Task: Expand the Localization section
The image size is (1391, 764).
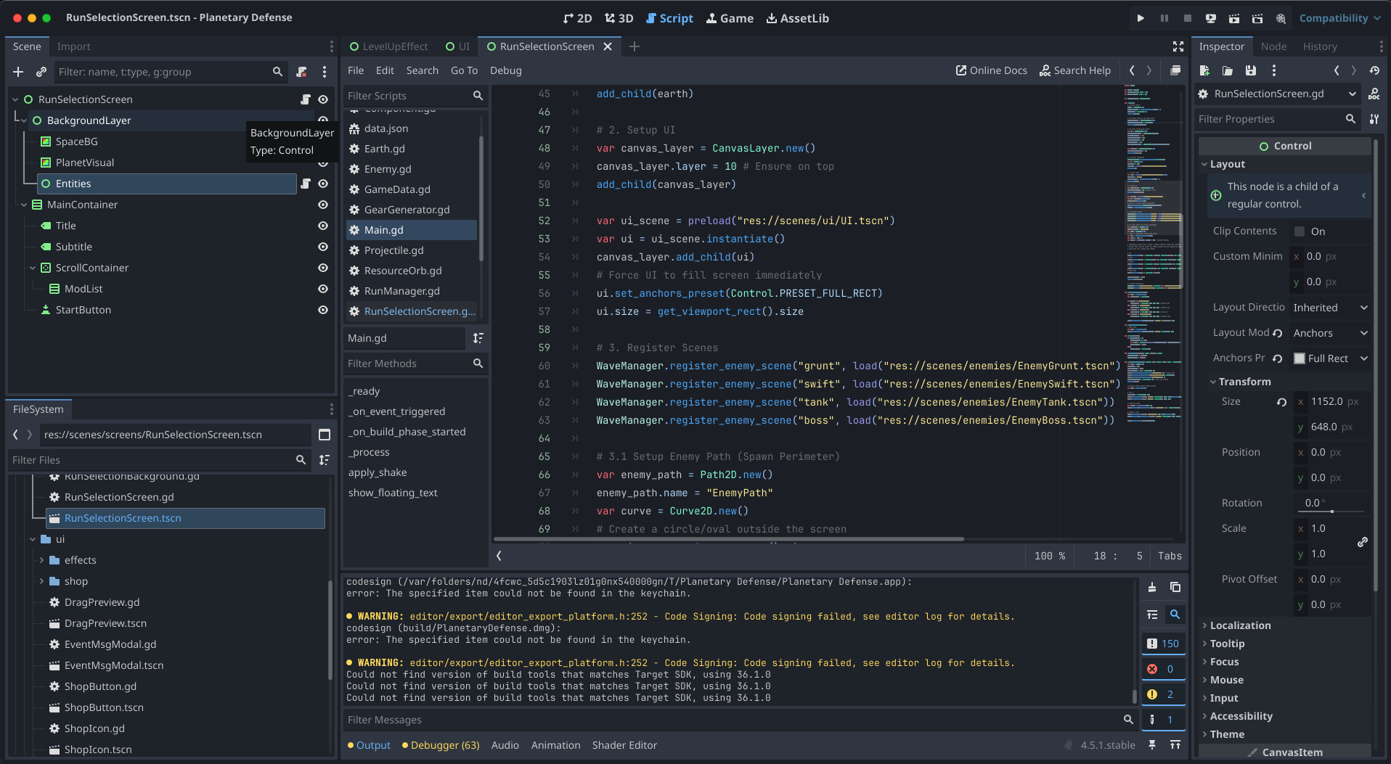Action: click(x=1240, y=625)
